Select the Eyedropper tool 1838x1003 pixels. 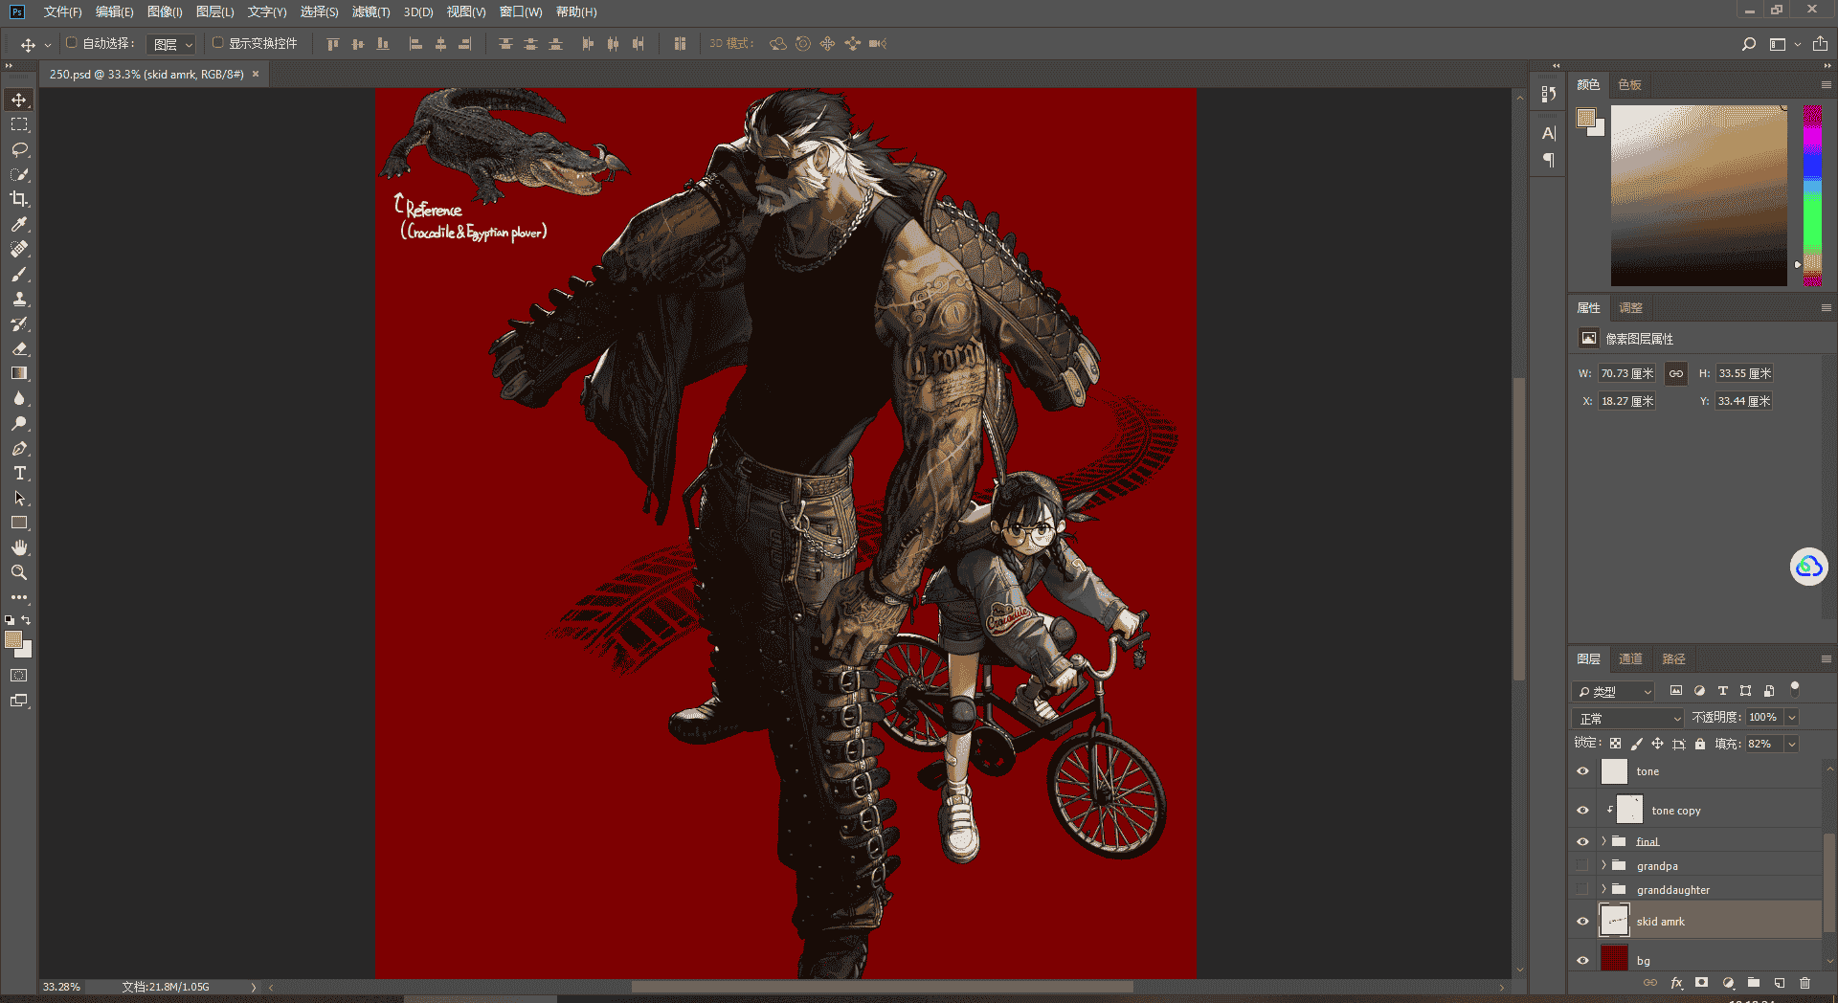click(x=19, y=224)
